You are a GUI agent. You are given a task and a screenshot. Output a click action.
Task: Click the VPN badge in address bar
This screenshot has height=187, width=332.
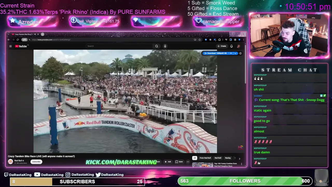coord(24,39)
